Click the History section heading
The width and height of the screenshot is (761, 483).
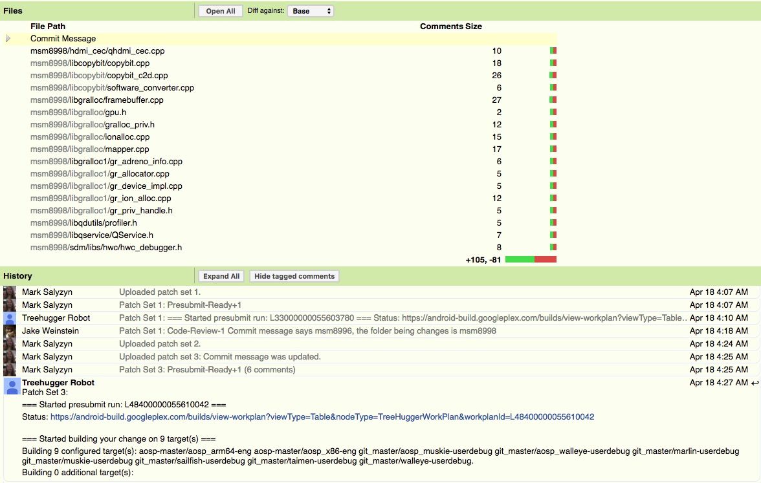(17, 276)
